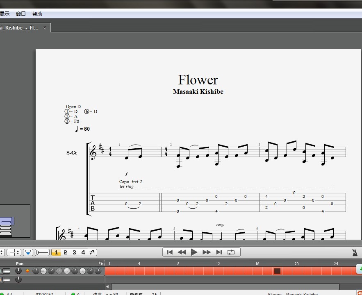Image resolution: width=362 pixels, height=295 pixels.
Task: Click the tempo marking '= 80' on score
Action: pyautogui.click(x=82, y=129)
